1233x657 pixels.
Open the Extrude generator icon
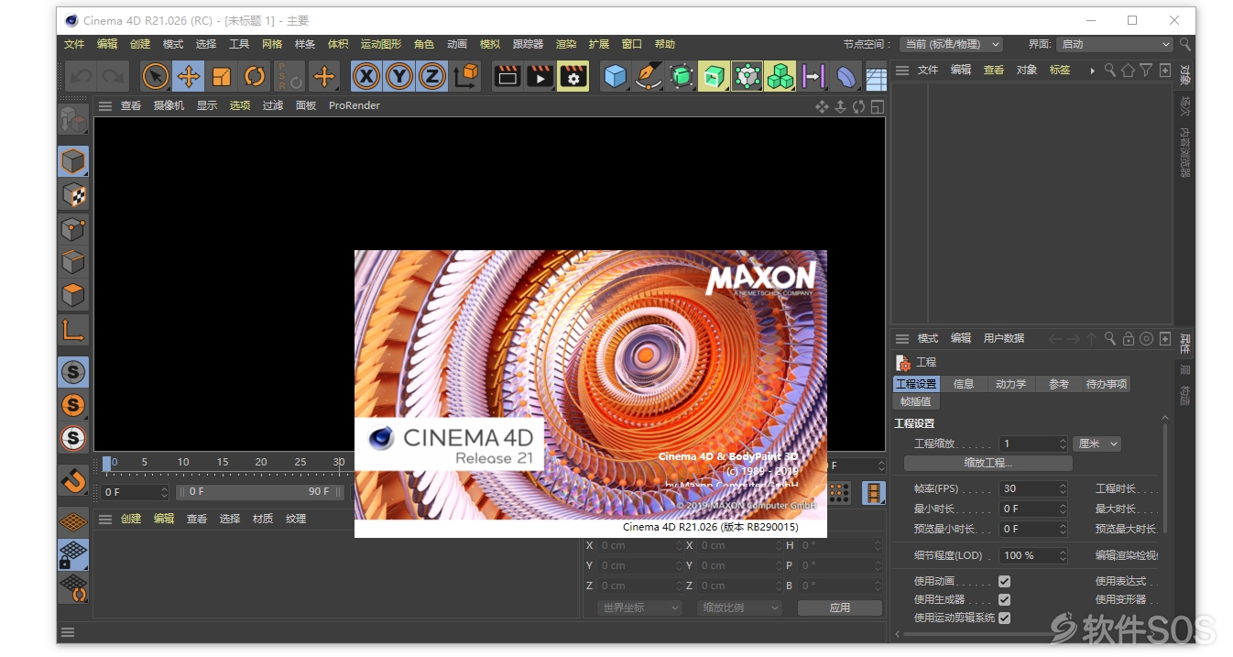tap(714, 76)
